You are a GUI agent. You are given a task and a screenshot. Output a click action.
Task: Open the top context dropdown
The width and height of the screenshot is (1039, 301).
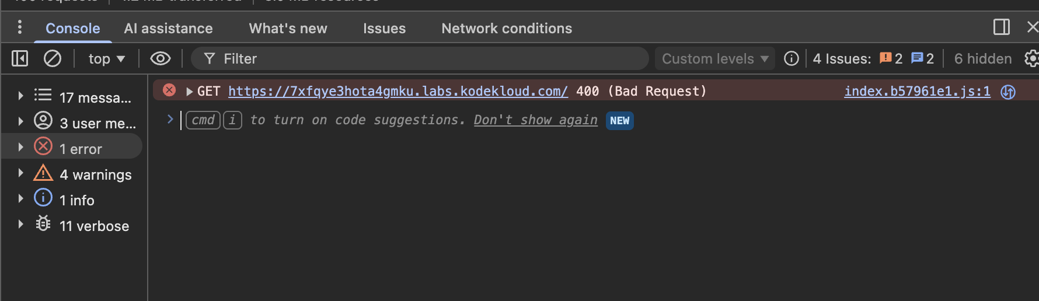(106, 58)
